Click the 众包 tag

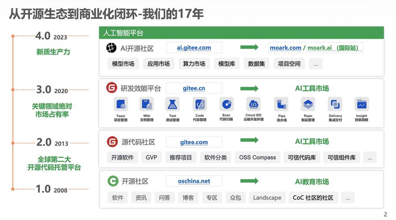235,198
